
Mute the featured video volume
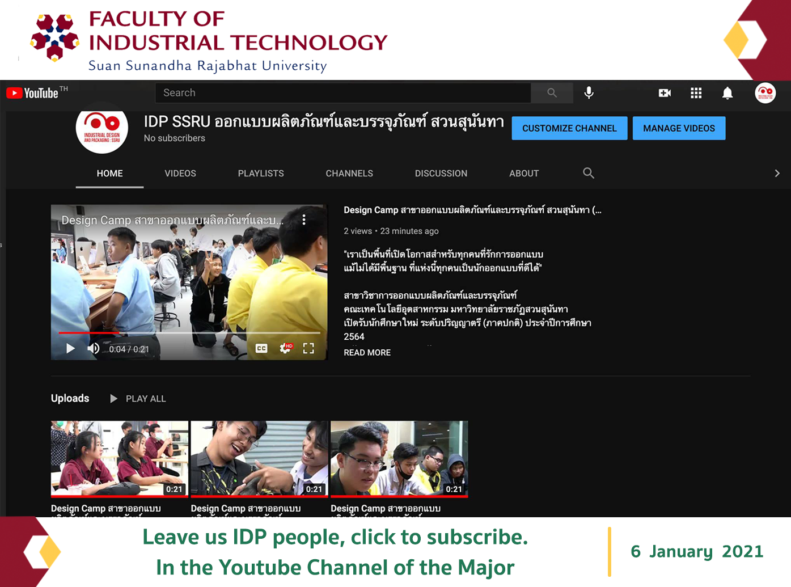[94, 348]
